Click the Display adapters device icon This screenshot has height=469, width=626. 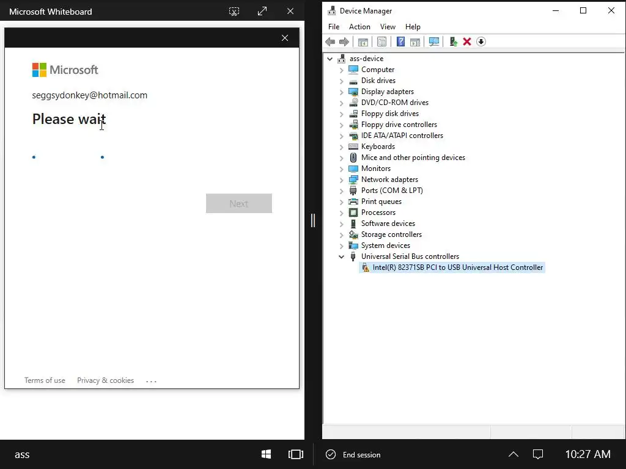[x=353, y=92]
